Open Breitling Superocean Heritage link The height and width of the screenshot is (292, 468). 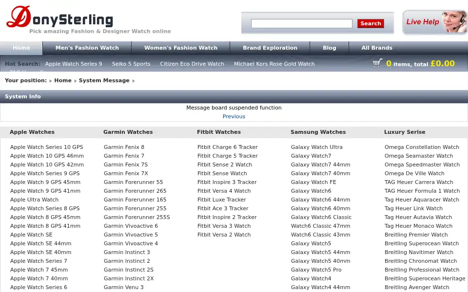pos(425,278)
